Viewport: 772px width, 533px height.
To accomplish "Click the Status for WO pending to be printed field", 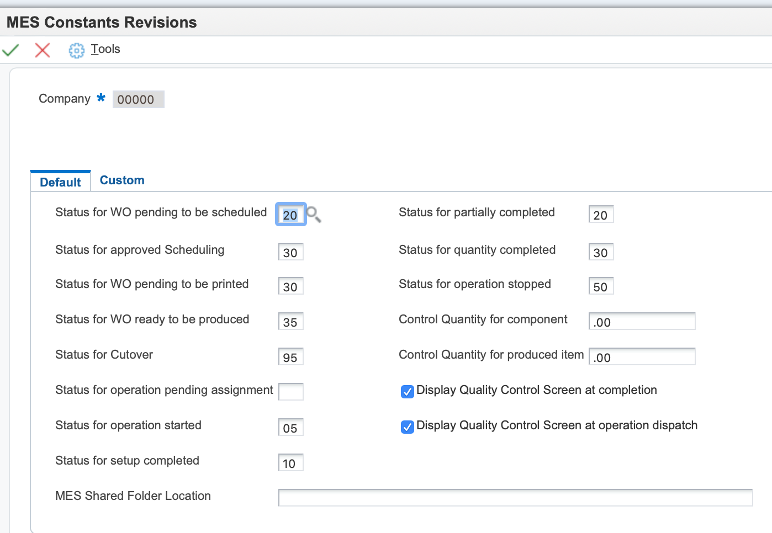I will [291, 286].
